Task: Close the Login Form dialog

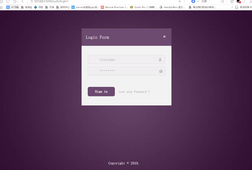Action: pos(164,36)
